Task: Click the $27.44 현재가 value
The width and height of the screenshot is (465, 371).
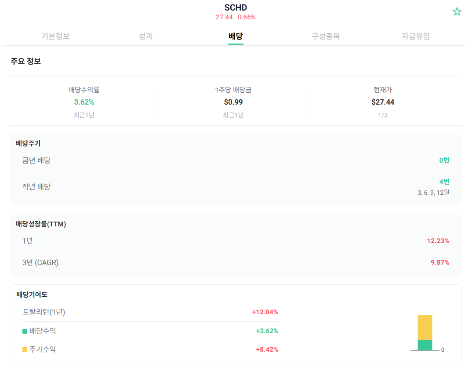Action: click(x=383, y=102)
